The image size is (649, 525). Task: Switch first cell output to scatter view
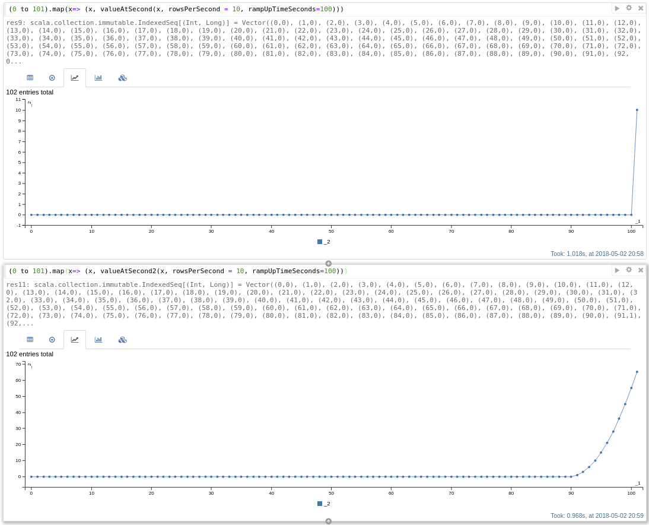tap(52, 77)
